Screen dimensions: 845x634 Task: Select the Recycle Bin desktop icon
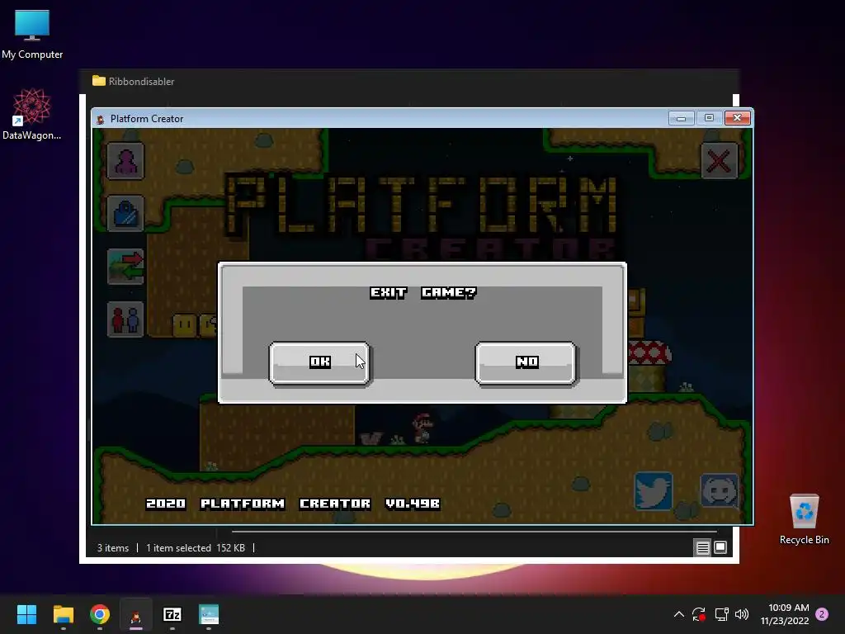point(804,520)
